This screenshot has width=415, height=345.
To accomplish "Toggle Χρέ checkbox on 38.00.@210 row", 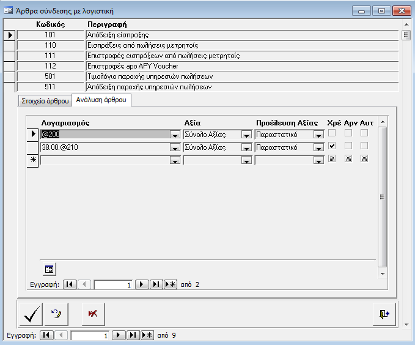I will (x=331, y=147).
